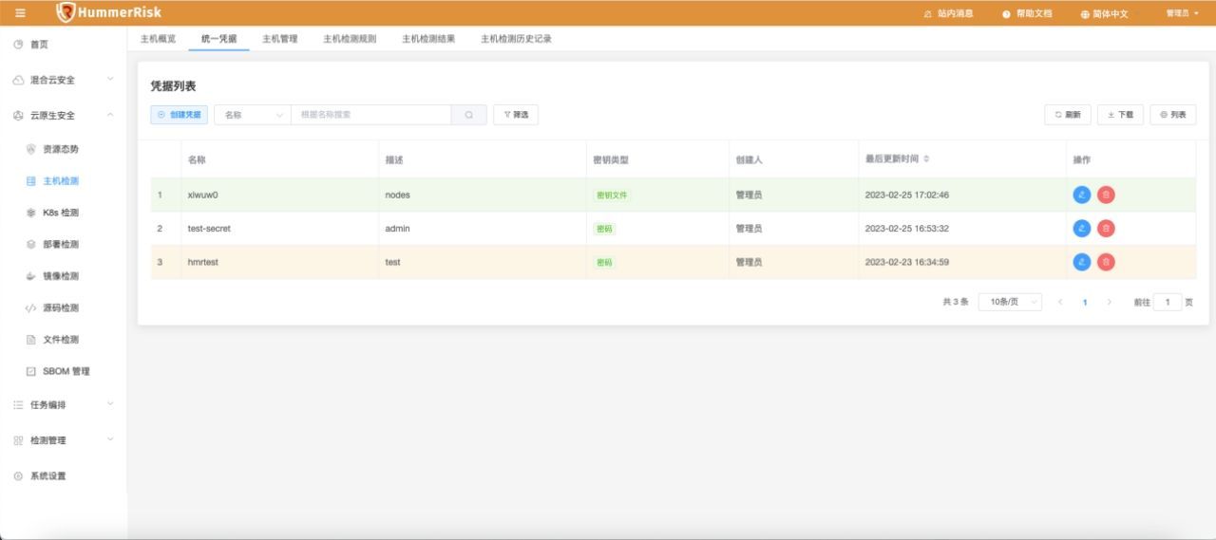1216x540 pixels.
Task: Edit the test-secret credential with blue icon
Action: click(x=1081, y=229)
